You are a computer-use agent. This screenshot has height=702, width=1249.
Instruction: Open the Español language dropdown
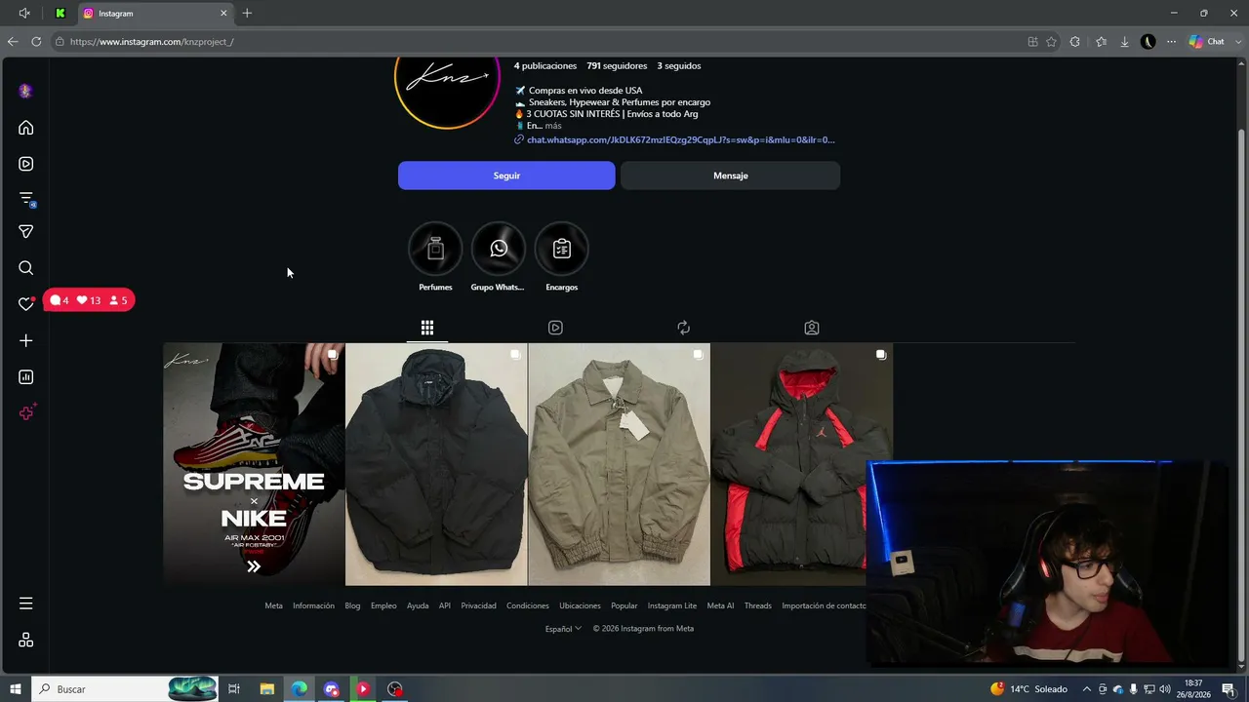[563, 629]
